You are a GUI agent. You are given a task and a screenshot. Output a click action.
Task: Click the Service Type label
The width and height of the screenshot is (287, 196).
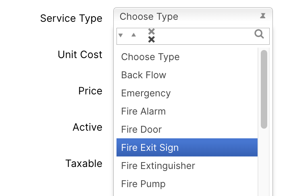tap(71, 19)
